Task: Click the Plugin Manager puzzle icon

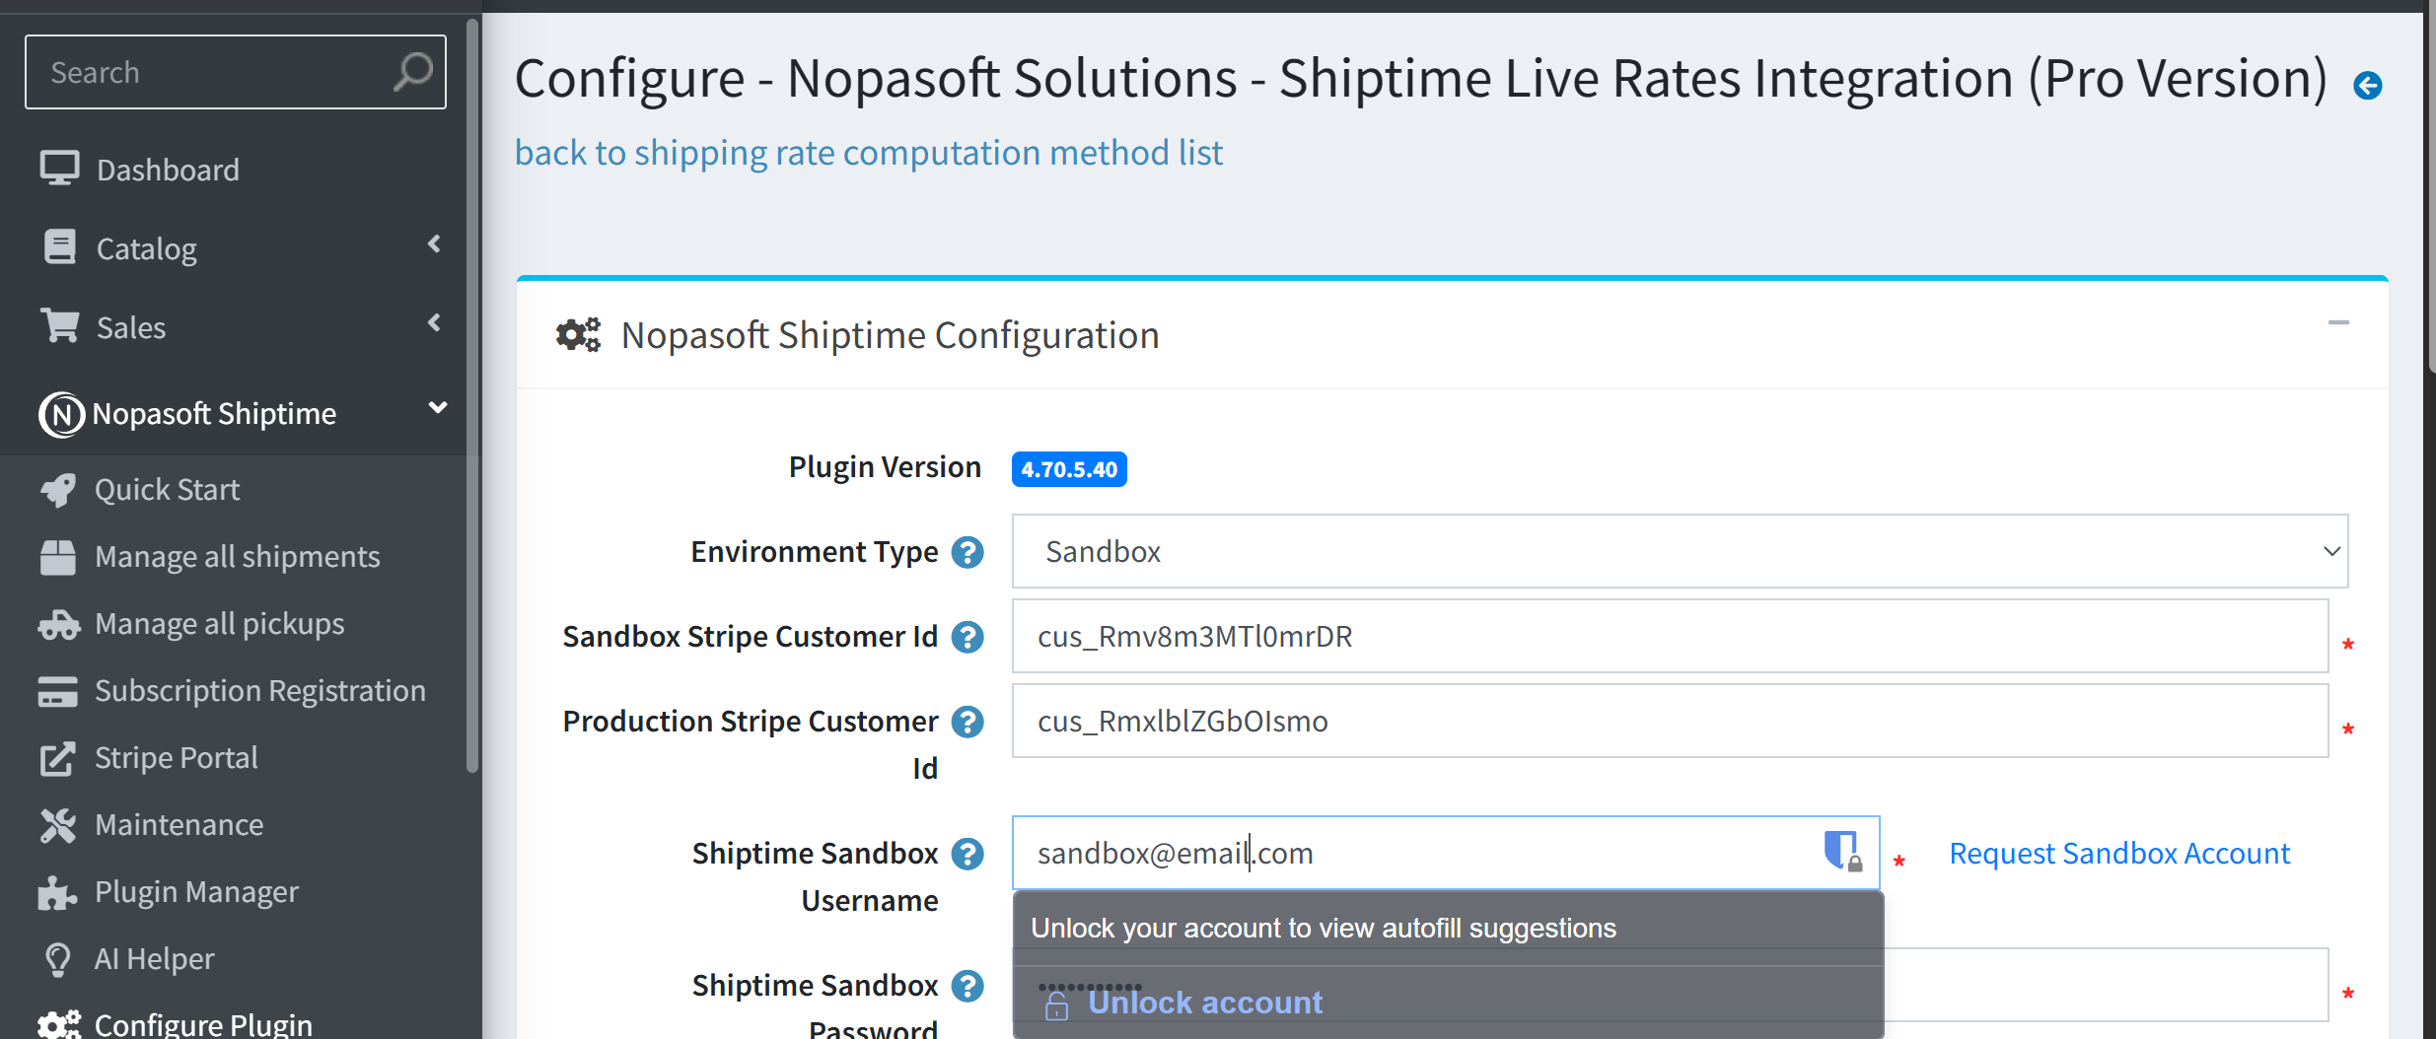Action: tap(57, 892)
